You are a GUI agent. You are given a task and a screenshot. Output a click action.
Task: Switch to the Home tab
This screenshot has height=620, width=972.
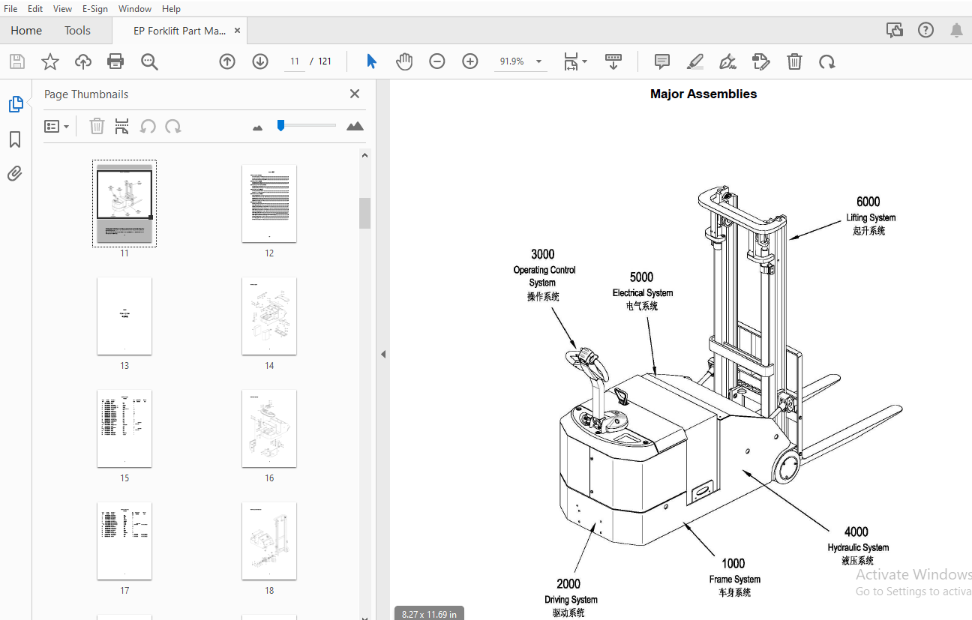[x=26, y=31]
